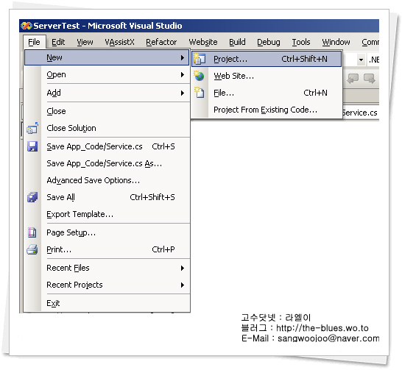402x370 pixels.
Task: Click the new File document icon
Action: pos(200,93)
